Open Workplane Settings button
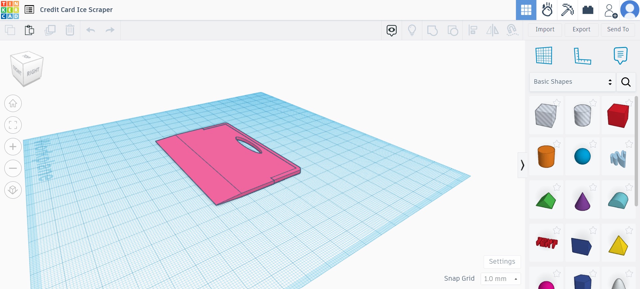The image size is (640, 289). point(502,262)
